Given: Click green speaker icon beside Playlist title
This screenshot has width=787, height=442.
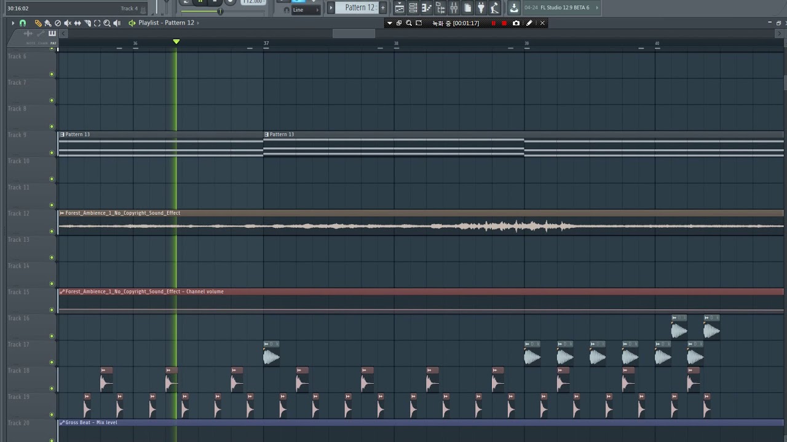Looking at the screenshot, I should coord(132,23).
